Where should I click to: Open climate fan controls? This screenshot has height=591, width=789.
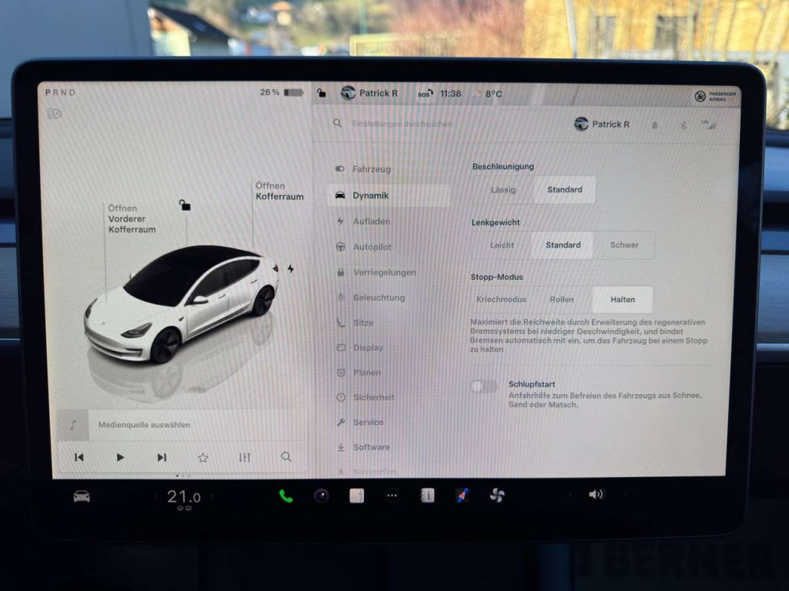(x=497, y=495)
